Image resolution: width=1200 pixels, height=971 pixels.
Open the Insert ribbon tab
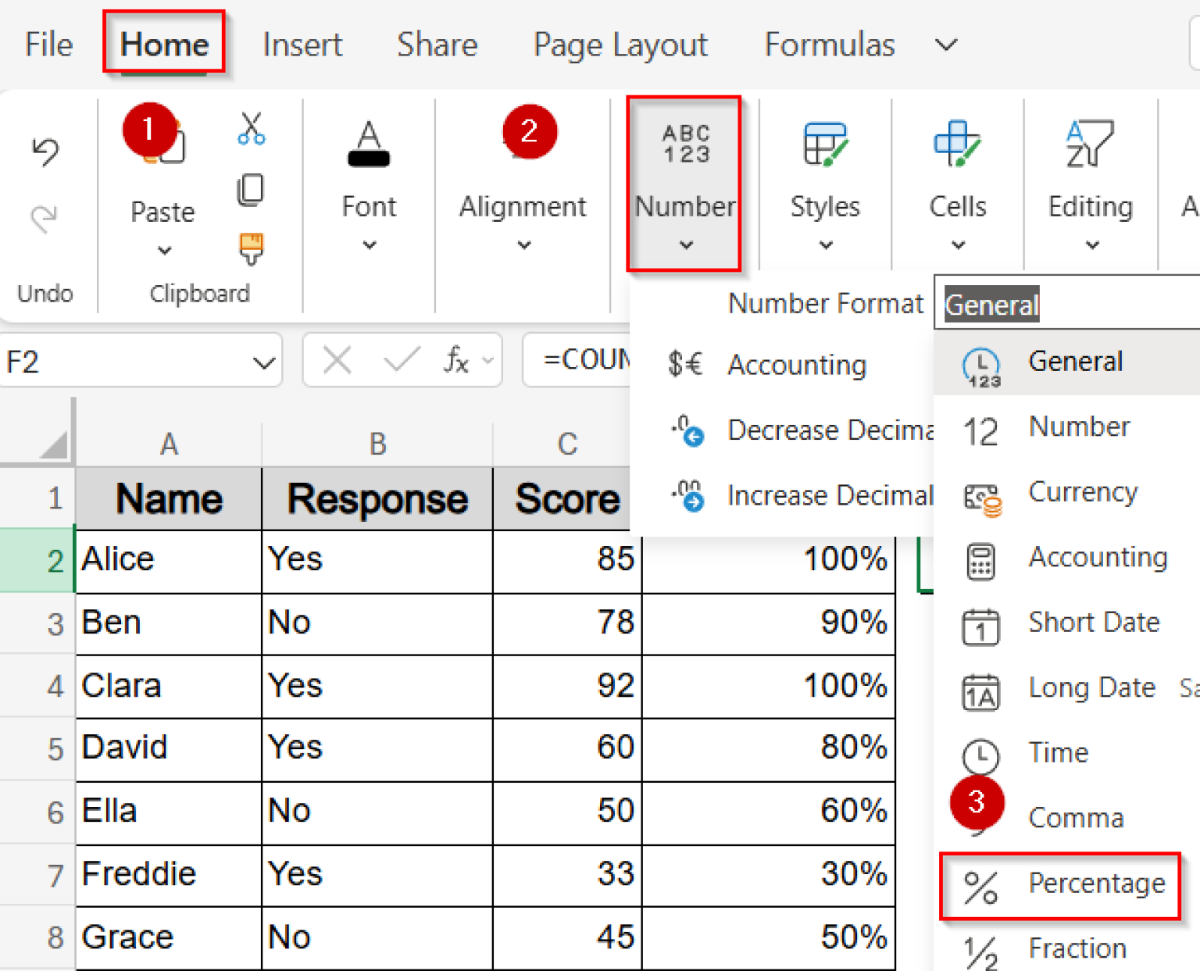coord(302,45)
